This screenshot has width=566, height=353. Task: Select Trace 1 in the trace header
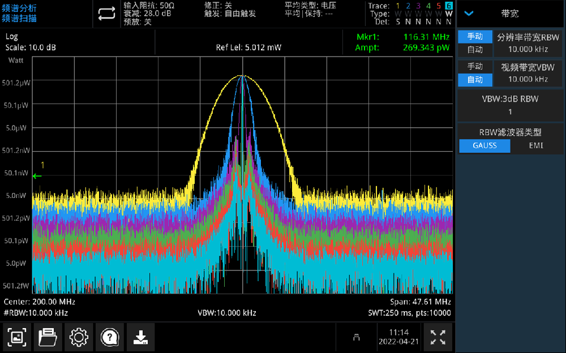pyautogui.click(x=398, y=6)
